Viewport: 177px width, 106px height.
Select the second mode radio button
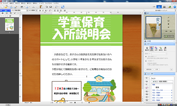pos(146,61)
